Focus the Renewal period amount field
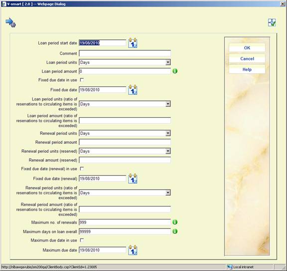 pos(125,142)
